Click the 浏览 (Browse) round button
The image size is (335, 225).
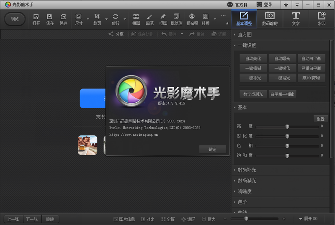(x=15, y=19)
